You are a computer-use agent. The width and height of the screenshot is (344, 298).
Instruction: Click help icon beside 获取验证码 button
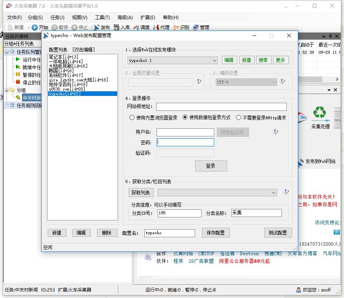(x=275, y=132)
